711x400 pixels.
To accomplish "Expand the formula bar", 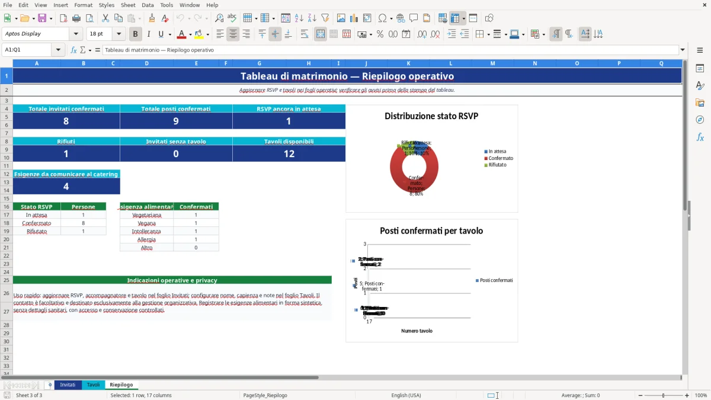I will pos(683,50).
